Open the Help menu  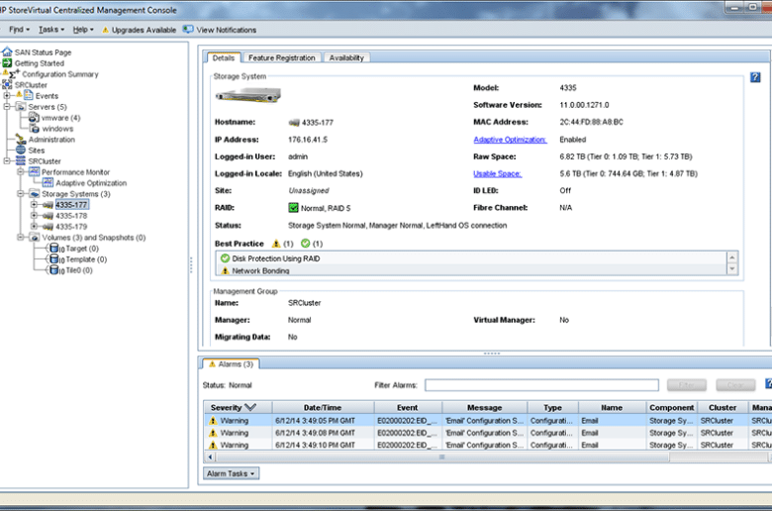click(x=83, y=30)
